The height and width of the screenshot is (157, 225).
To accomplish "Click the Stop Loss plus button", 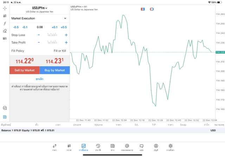I will pos(66,35).
